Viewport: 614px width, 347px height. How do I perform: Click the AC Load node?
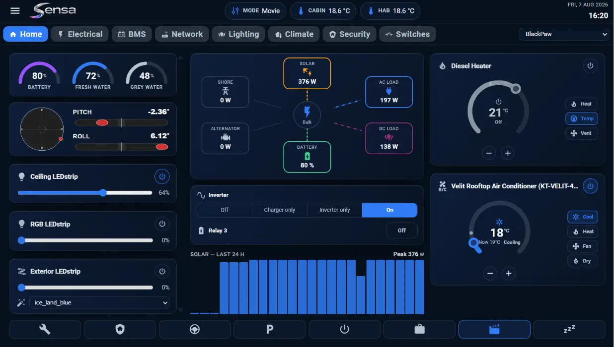[x=389, y=92]
